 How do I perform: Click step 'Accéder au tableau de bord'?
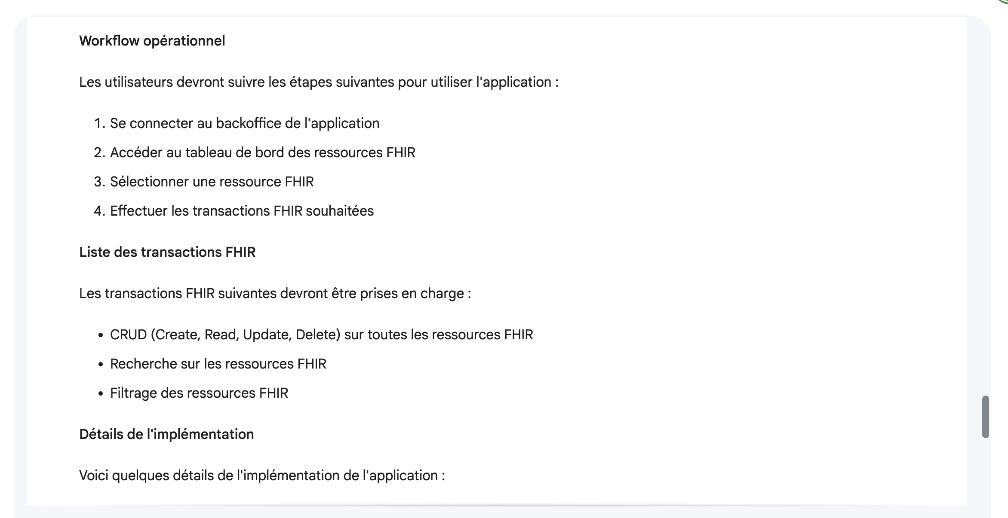(x=262, y=152)
